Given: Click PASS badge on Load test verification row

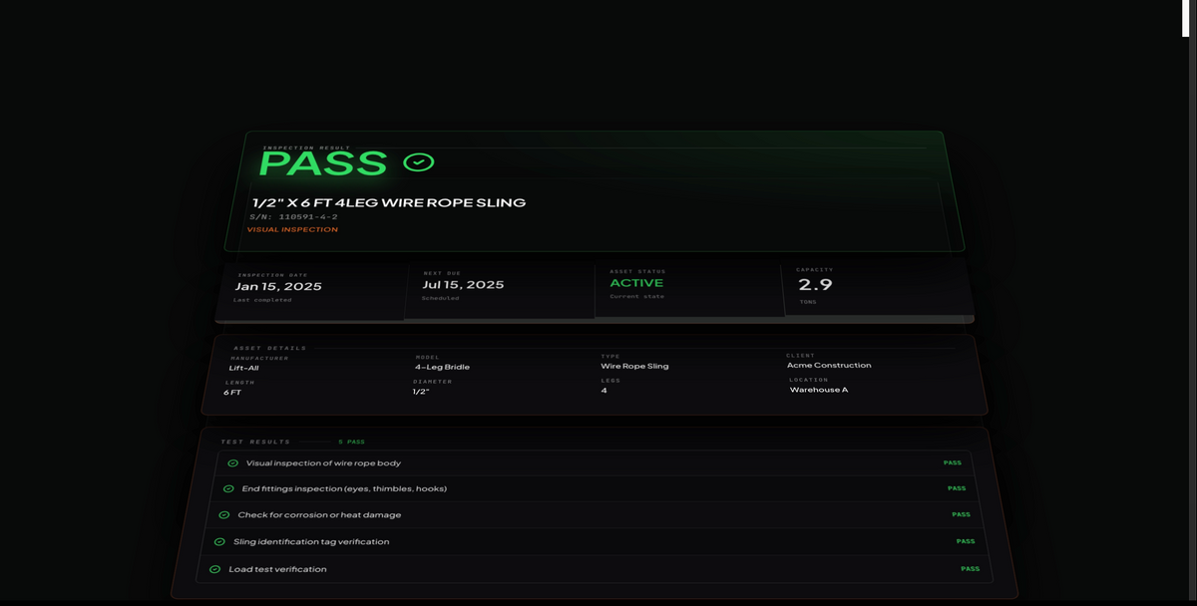Looking at the screenshot, I should tap(970, 569).
